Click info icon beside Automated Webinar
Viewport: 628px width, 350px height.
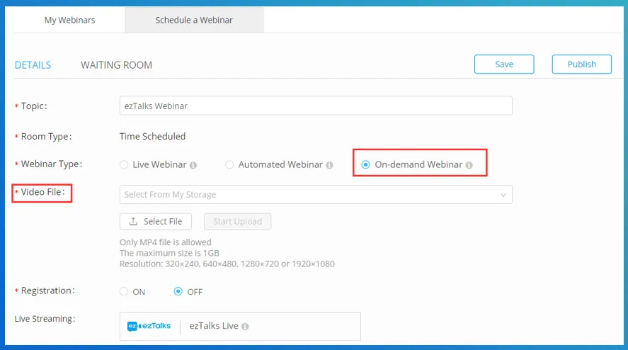(329, 165)
